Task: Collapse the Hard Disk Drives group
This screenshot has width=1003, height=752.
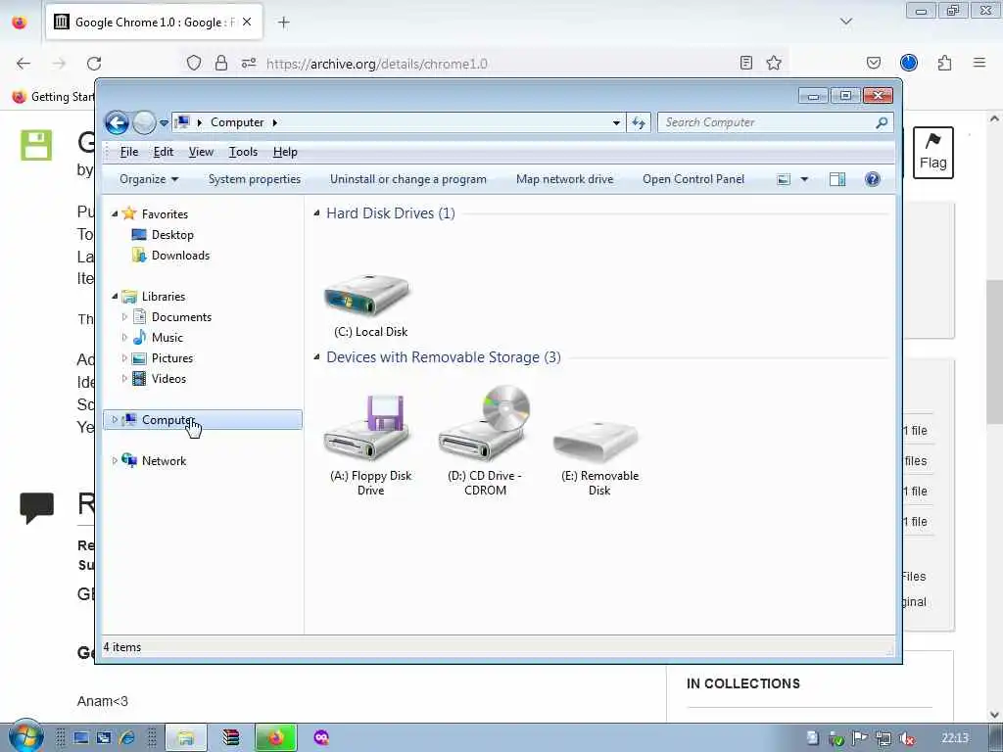Action: (x=316, y=212)
